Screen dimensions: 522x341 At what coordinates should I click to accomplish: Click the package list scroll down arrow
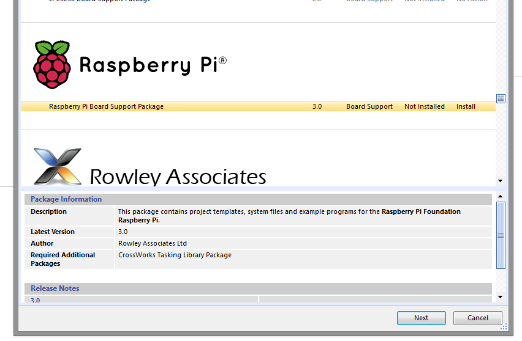(501, 181)
